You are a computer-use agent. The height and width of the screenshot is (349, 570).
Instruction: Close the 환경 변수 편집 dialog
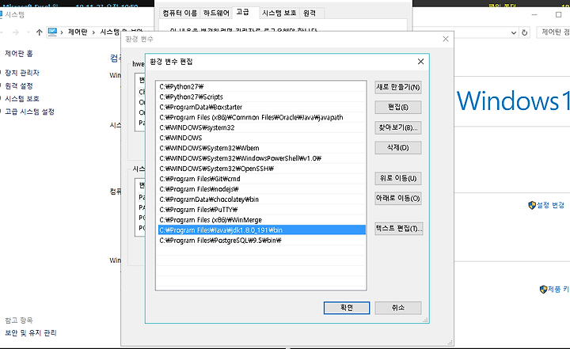tap(420, 62)
